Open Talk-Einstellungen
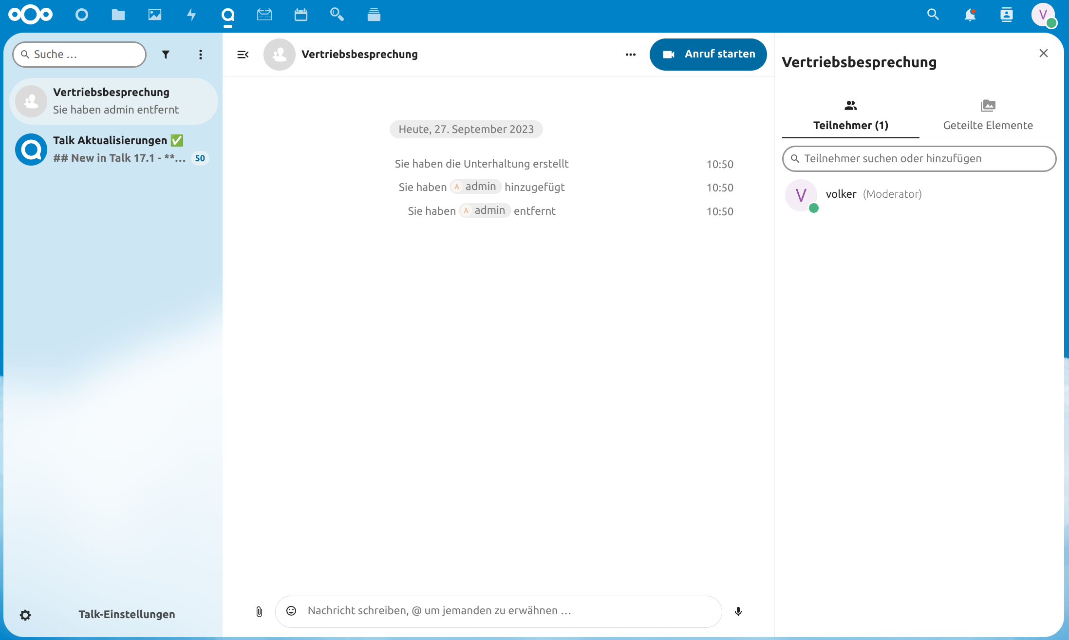 126,614
